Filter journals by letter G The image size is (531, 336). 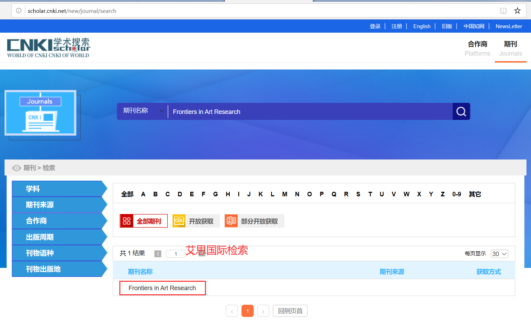[216, 194]
